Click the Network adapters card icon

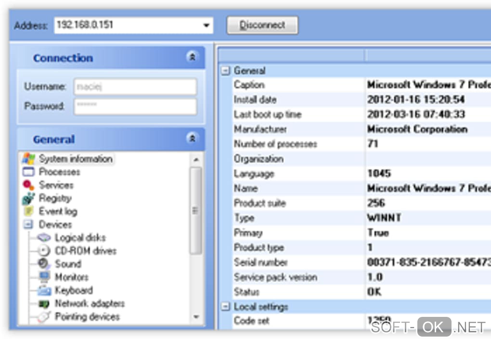44,303
